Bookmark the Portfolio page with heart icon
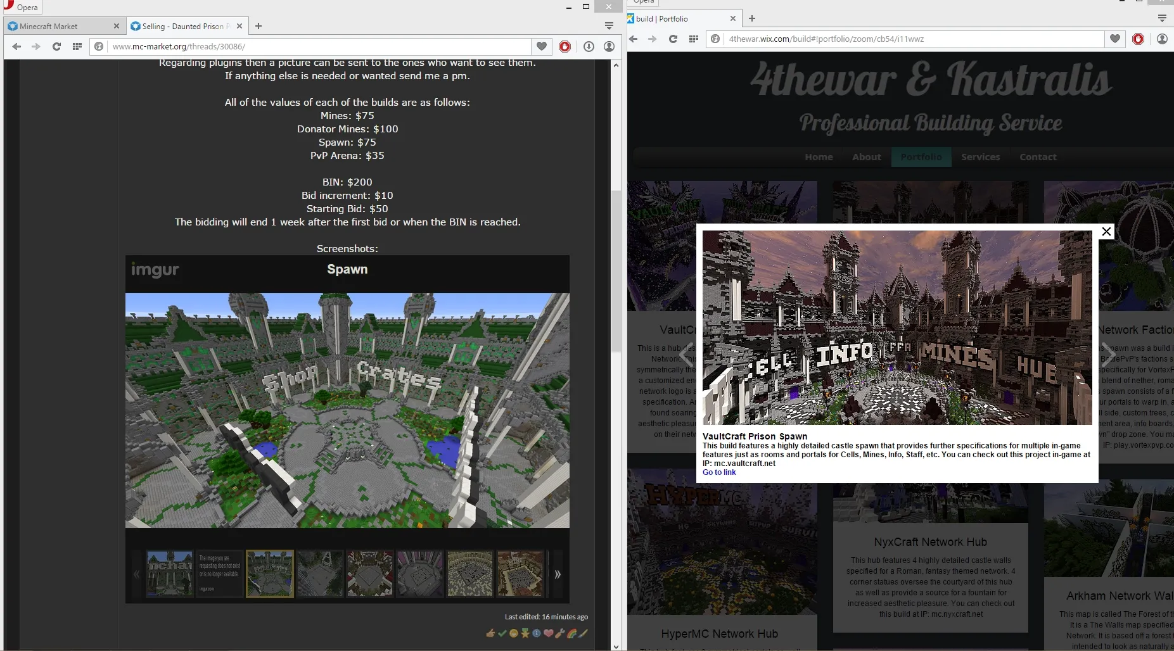This screenshot has width=1174, height=651. point(1114,39)
